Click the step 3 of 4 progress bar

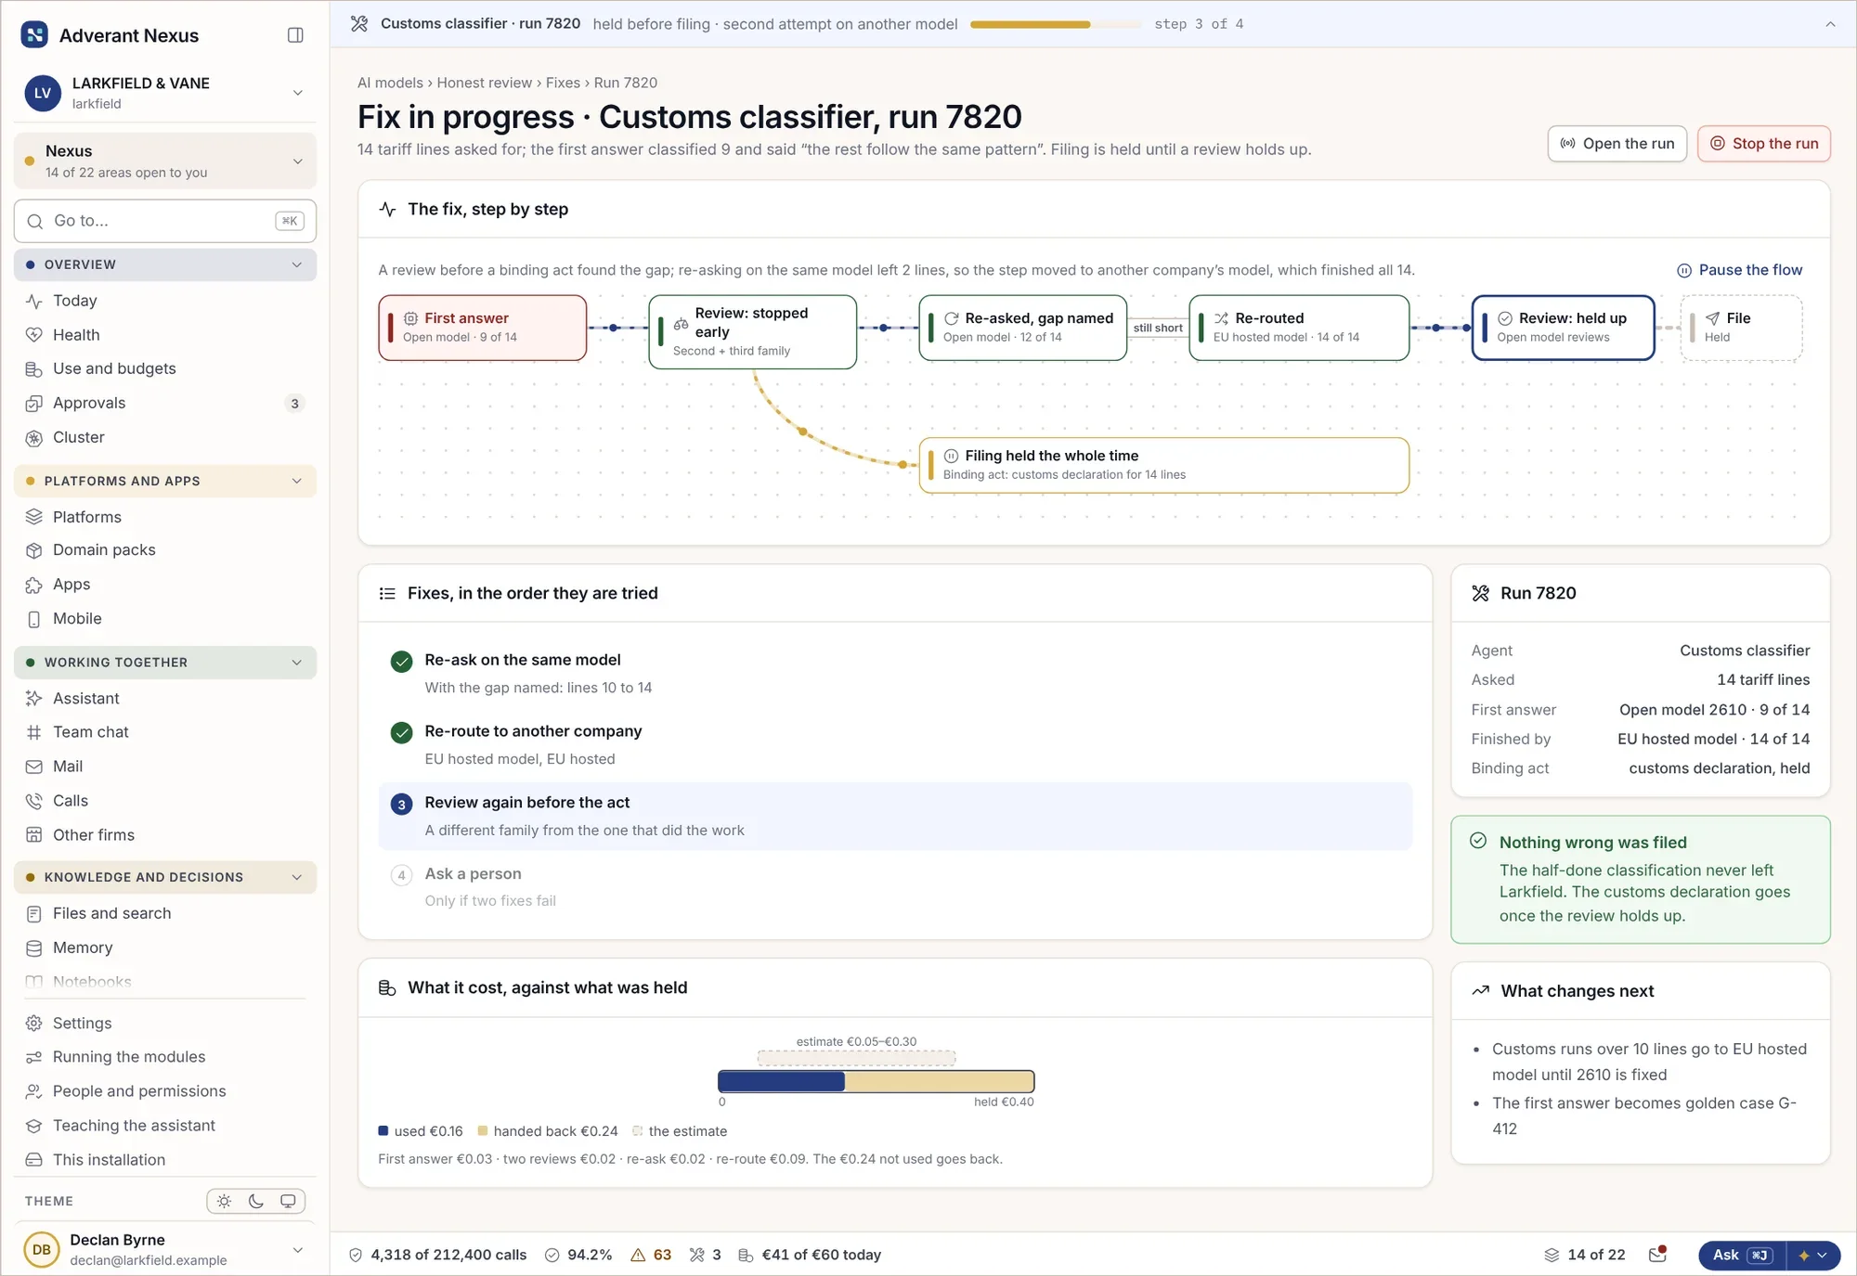coord(1056,24)
